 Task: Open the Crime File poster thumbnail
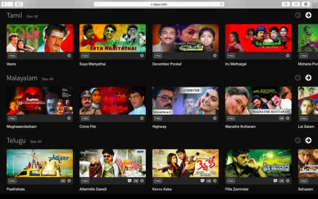(113, 101)
